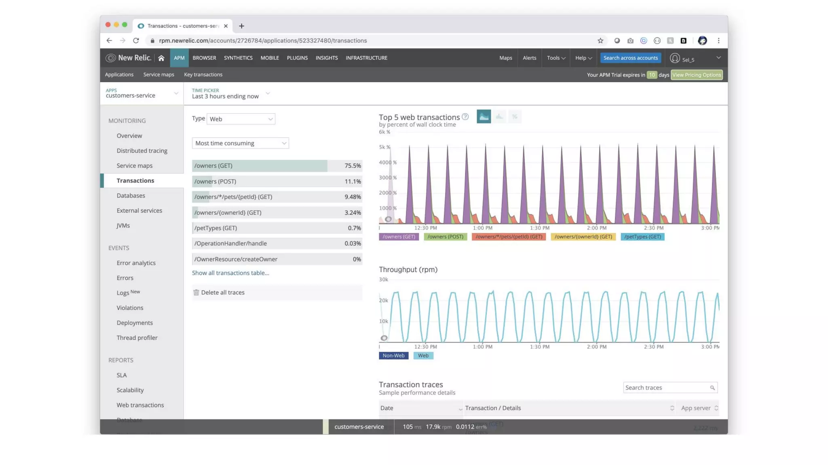
Task: Open Databases in the monitoring sidebar
Action: [x=131, y=195]
